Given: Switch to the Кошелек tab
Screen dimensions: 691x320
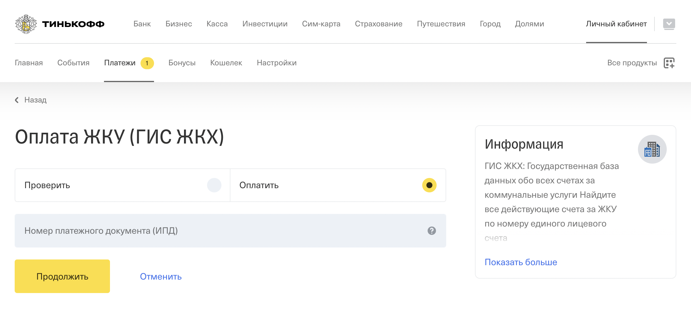Looking at the screenshot, I should 226,63.
